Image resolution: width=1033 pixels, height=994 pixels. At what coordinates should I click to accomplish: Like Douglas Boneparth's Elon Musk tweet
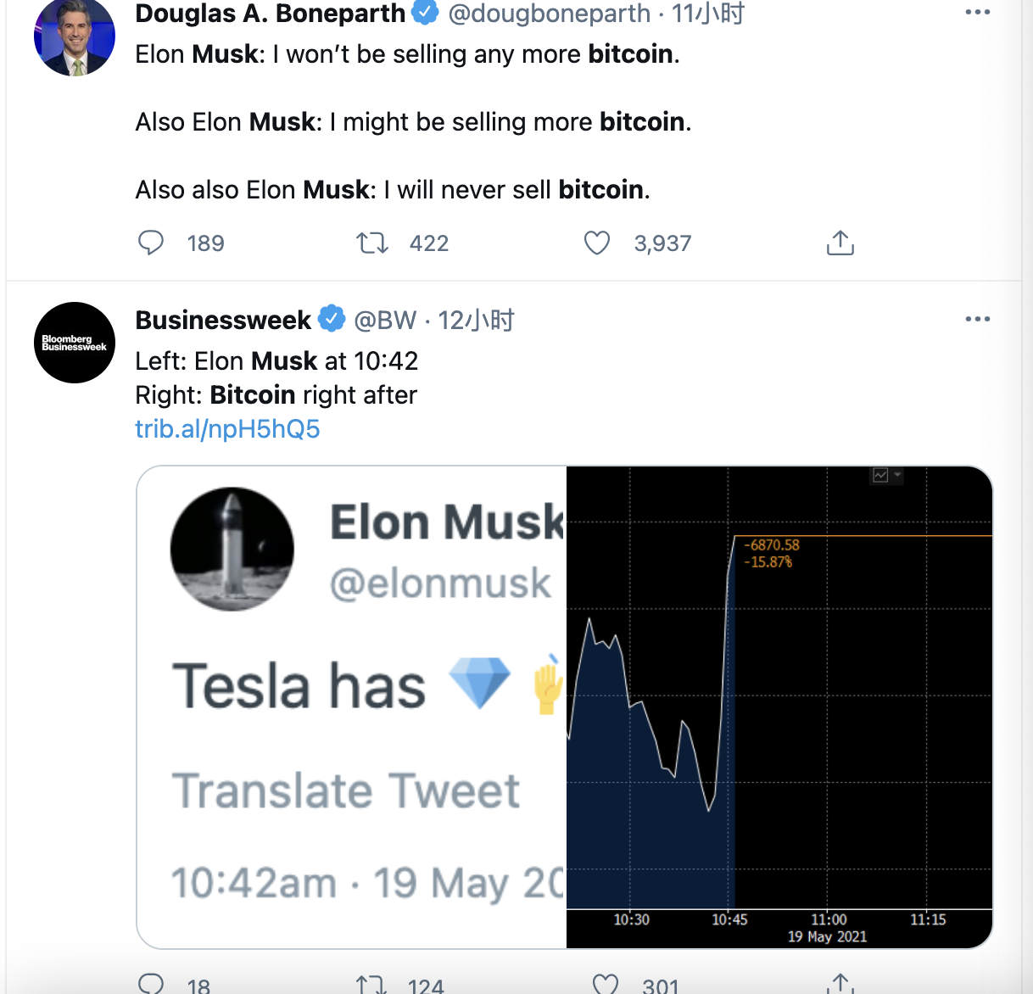pyautogui.click(x=597, y=243)
